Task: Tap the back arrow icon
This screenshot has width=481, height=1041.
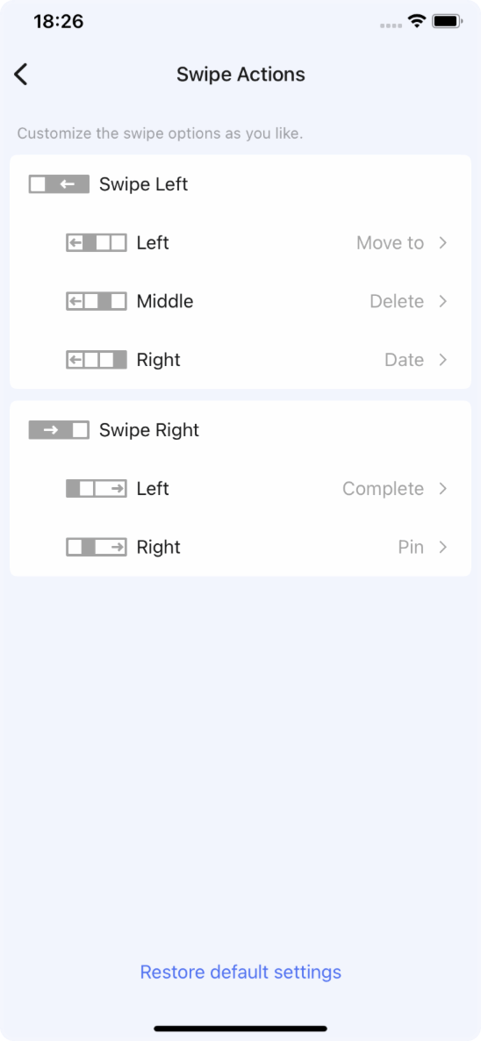Action: coord(21,75)
